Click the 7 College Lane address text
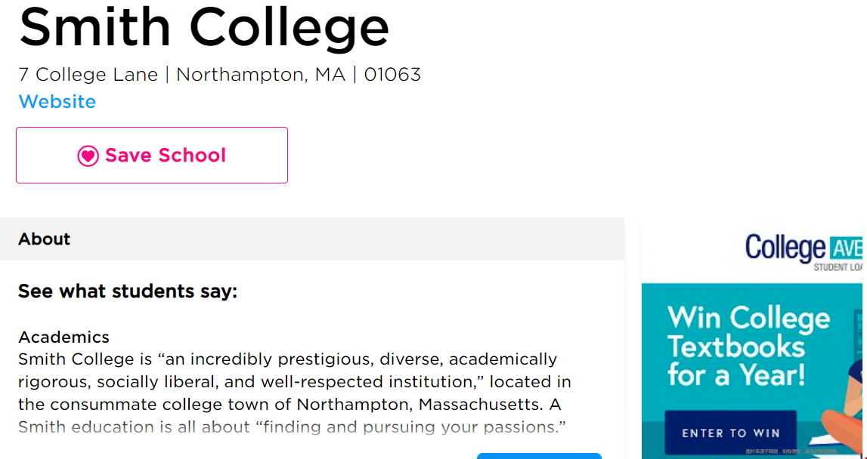Viewport: 867px width, 459px height. click(x=88, y=75)
